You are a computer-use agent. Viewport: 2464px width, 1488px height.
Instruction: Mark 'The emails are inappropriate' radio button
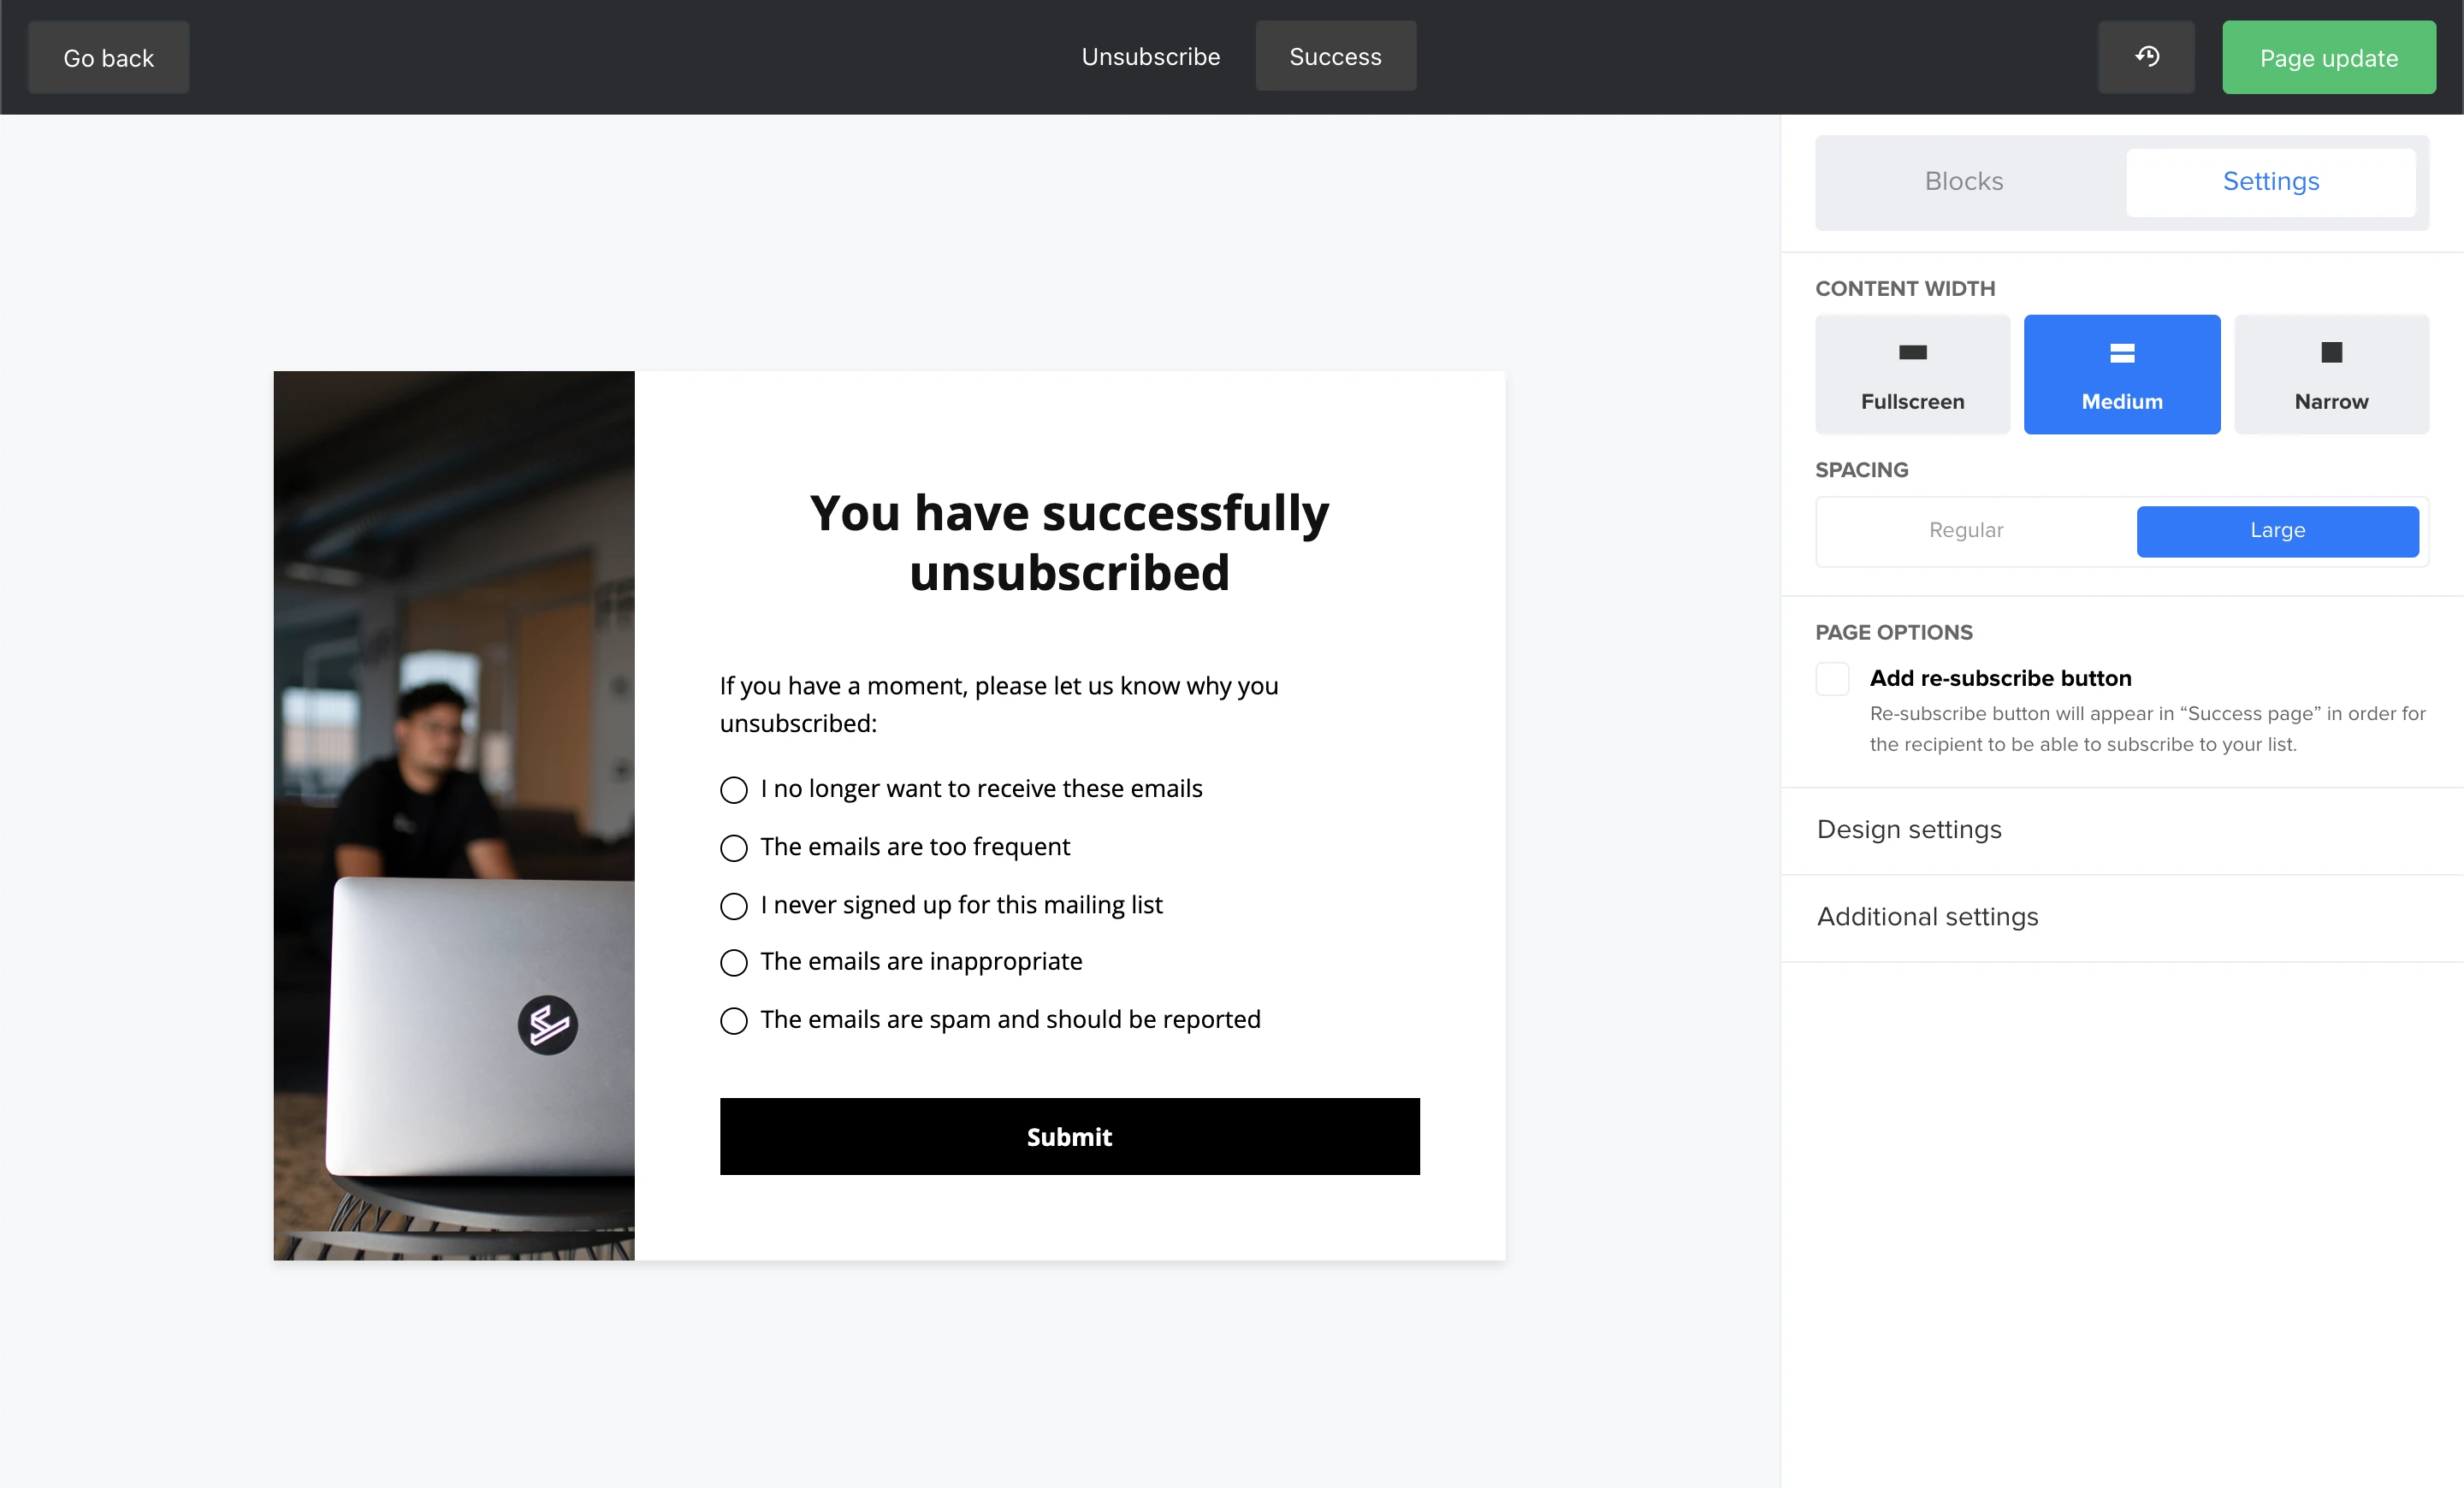coord(734,962)
